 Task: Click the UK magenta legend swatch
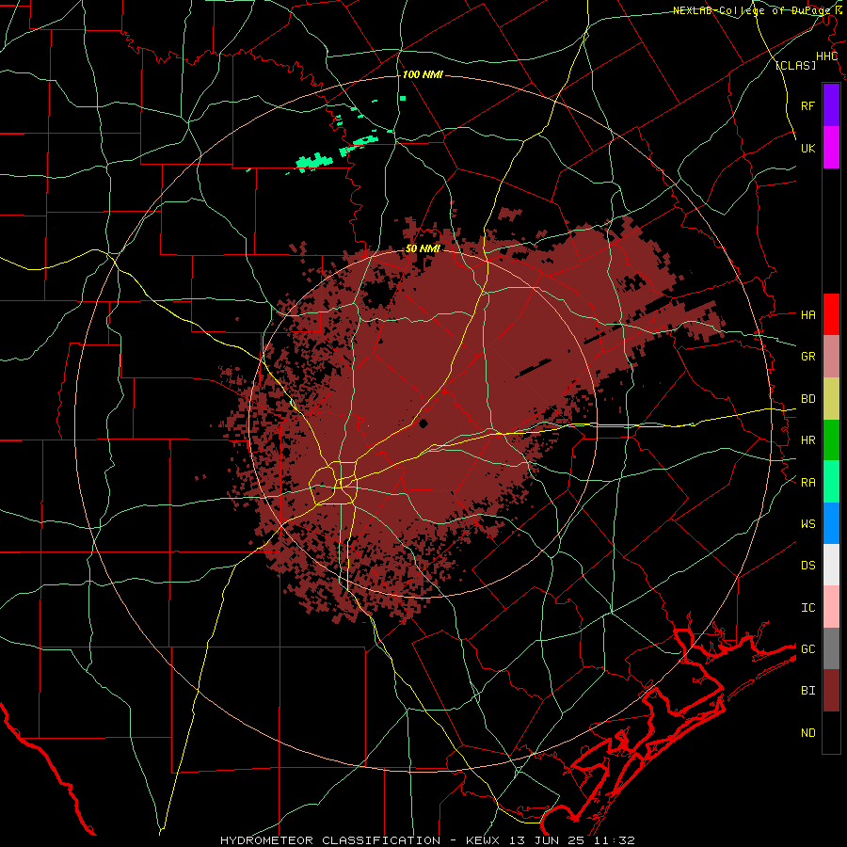831,148
